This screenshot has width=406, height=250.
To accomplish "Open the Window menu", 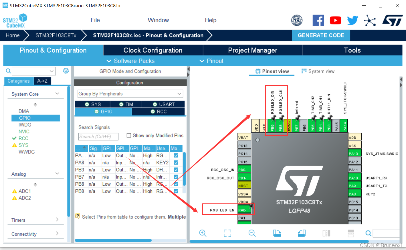I will click(158, 20).
